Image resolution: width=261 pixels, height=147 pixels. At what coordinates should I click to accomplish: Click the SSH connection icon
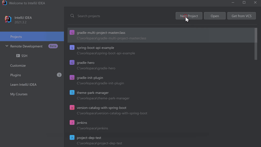[x=18, y=56]
